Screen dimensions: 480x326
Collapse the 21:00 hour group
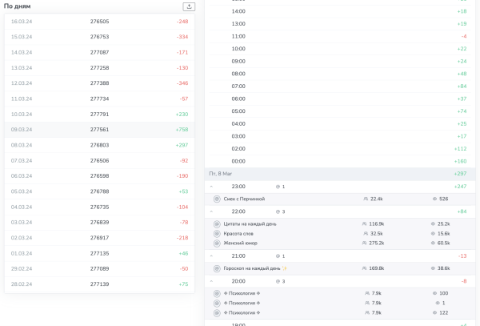(x=211, y=256)
